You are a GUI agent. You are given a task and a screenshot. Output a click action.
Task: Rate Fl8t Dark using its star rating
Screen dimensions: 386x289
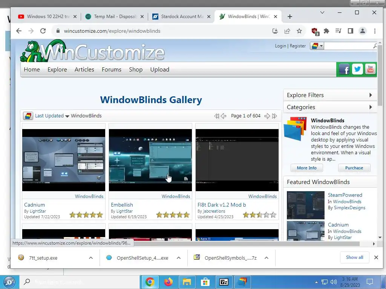(x=259, y=215)
